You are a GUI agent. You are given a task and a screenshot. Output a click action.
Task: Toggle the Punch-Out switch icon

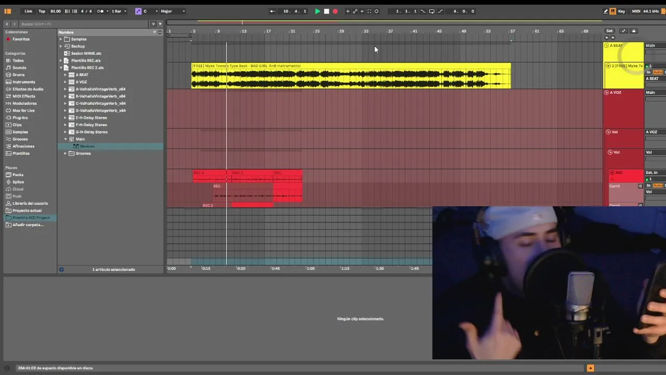point(440,11)
